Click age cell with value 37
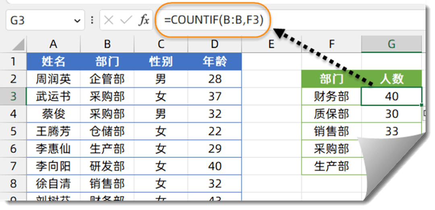The height and width of the screenshot is (210, 435). (215, 96)
